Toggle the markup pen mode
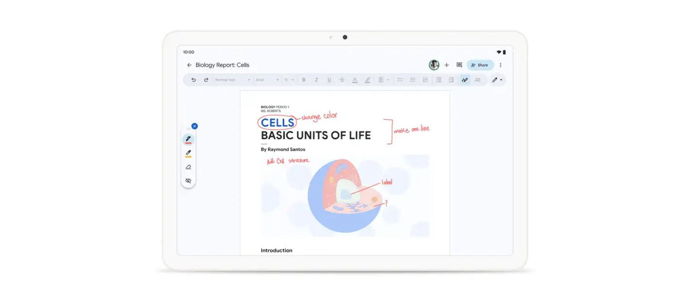This screenshot has width=690, height=301. pyautogui.click(x=465, y=80)
